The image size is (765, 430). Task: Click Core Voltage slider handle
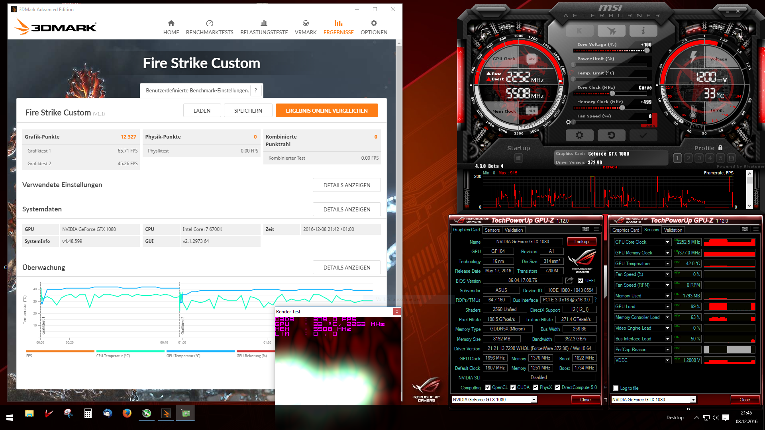[647, 51]
